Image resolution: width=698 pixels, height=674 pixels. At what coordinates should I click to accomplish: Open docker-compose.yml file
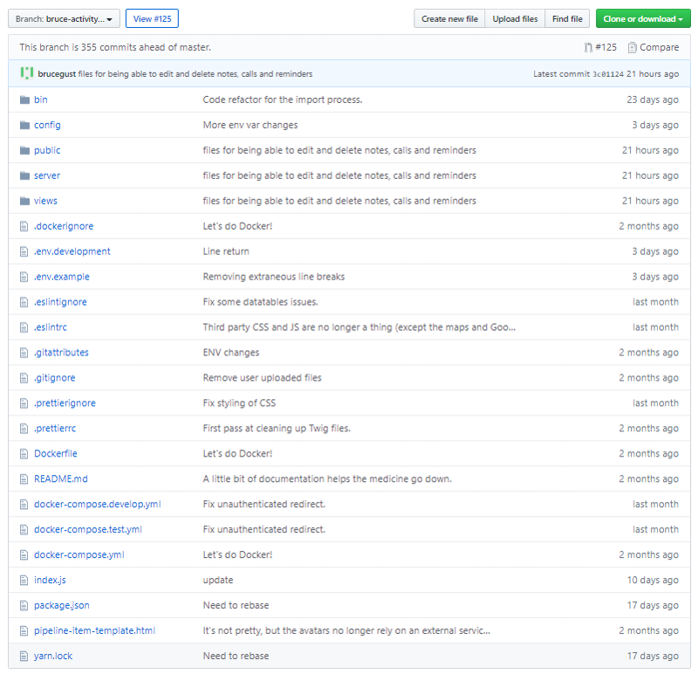click(x=79, y=555)
